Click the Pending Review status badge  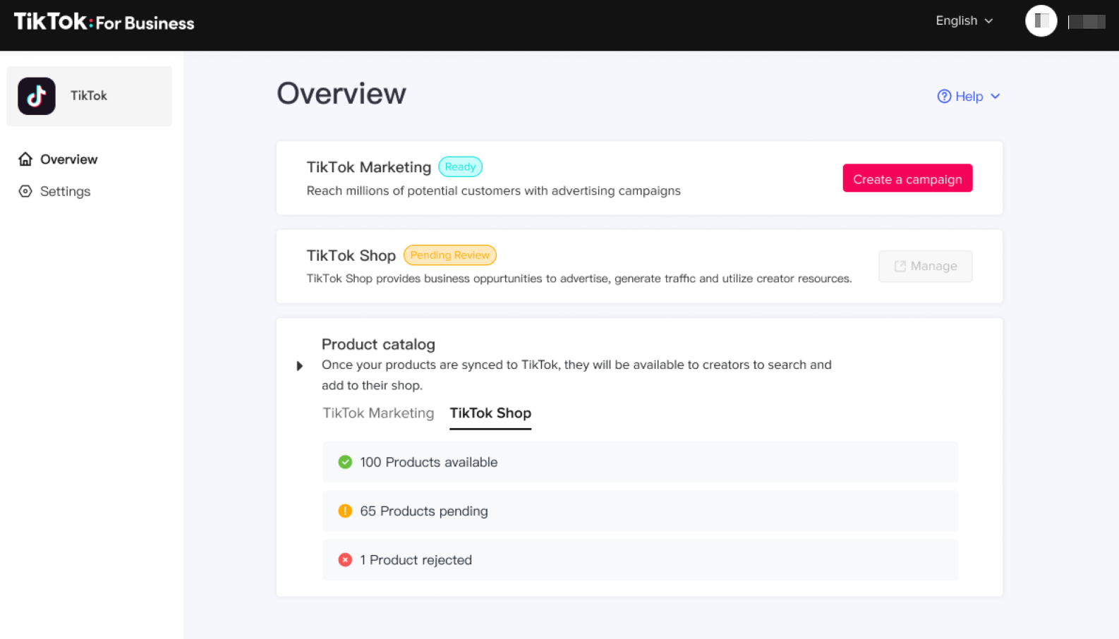[x=449, y=255]
